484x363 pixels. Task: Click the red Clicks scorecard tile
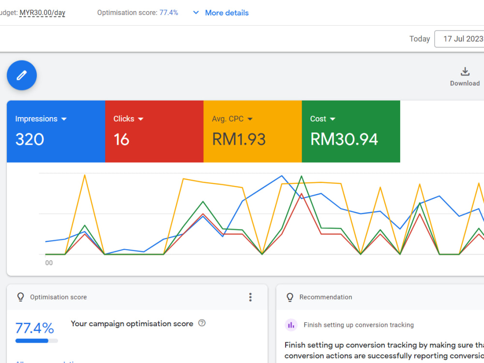(154, 132)
